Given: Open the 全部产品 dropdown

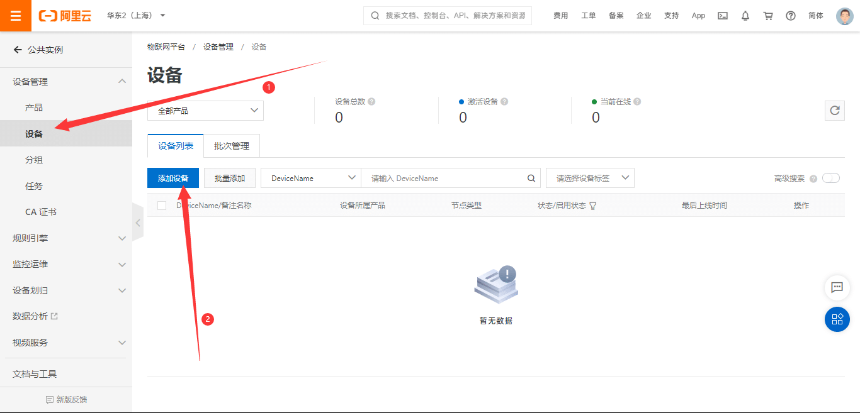Looking at the screenshot, I should tap(205, 110).
